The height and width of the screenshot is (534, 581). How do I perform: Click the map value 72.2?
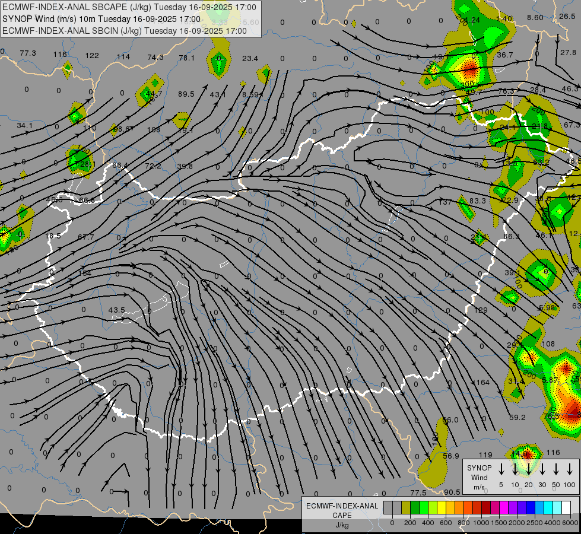coord(153,166)
